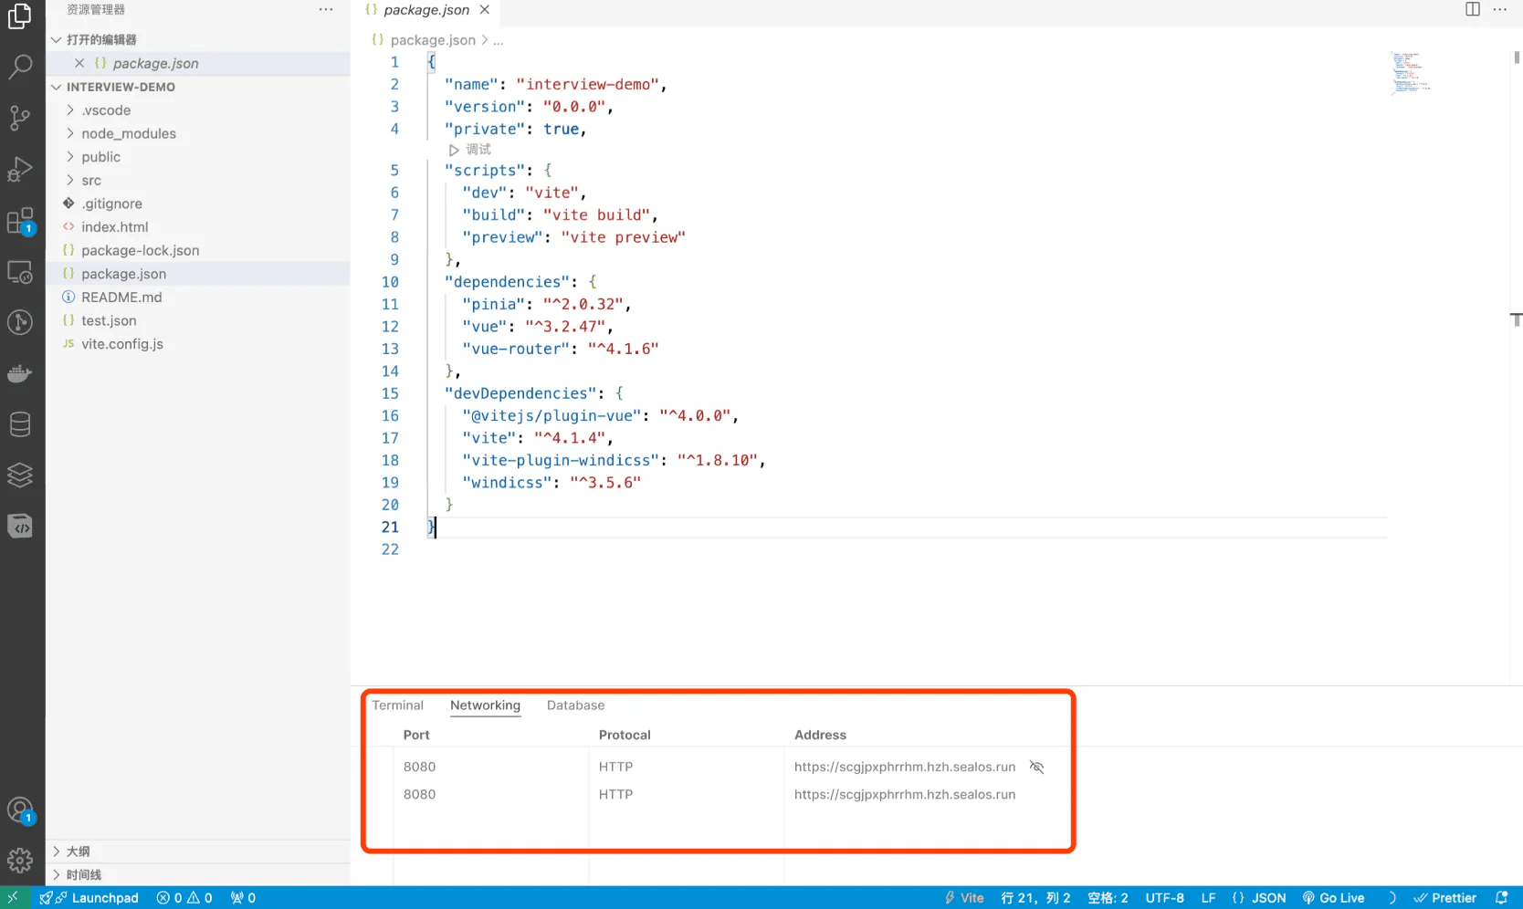Click Prettier status bar item

pyautogui.click(x=1444, y=898)
